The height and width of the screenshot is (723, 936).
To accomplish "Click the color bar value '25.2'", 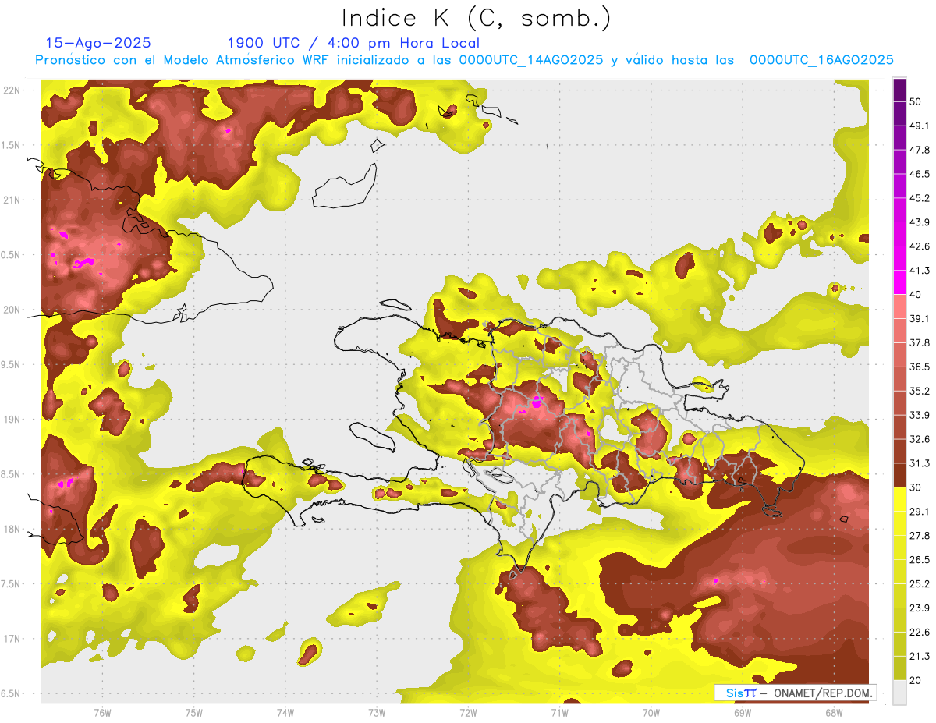I will pos(920,584).
